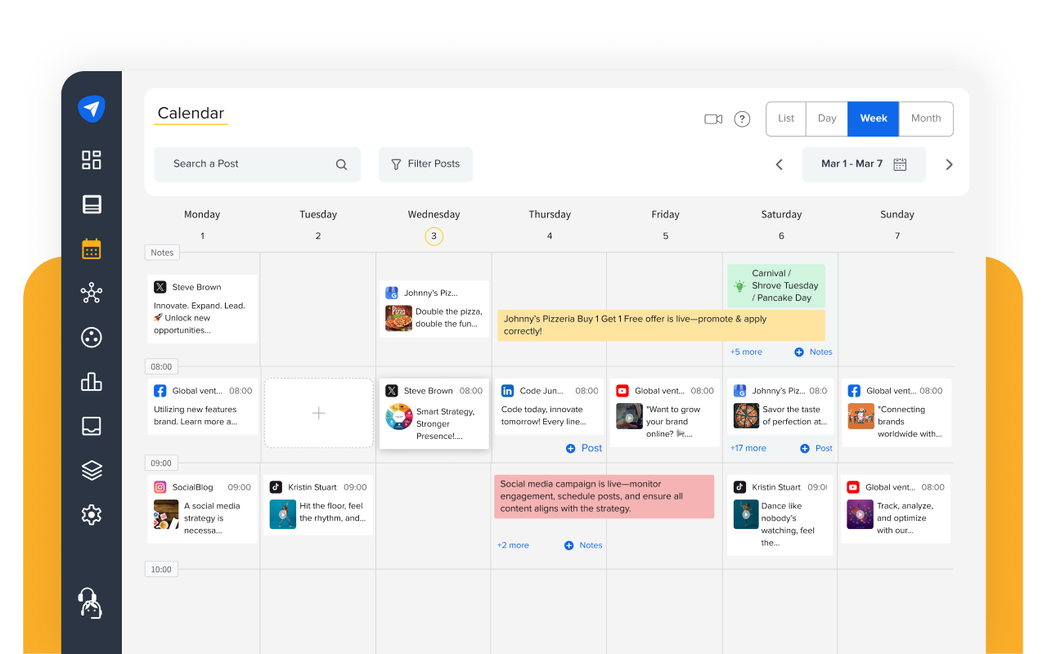Screen dimensions: 1047x654
Task: Open Saturday Dance like nobody's watching post
Action: click(780, 515)
